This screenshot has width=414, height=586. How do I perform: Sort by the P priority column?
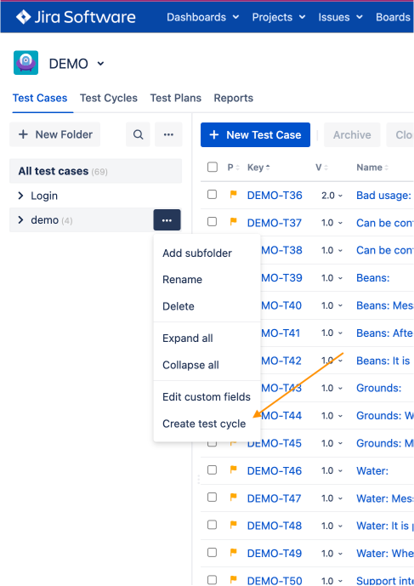pos(234,168)
